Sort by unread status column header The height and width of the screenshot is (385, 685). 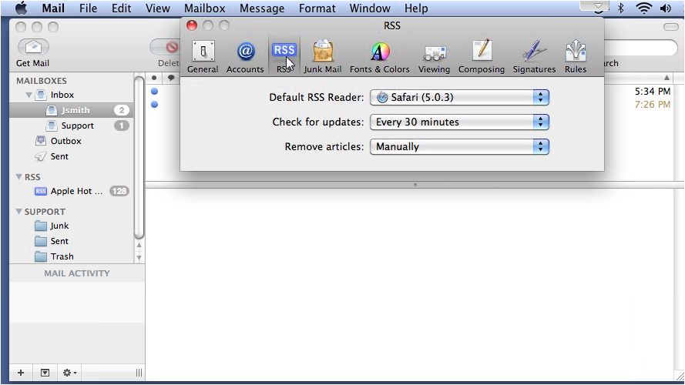[x=154, y=78]
